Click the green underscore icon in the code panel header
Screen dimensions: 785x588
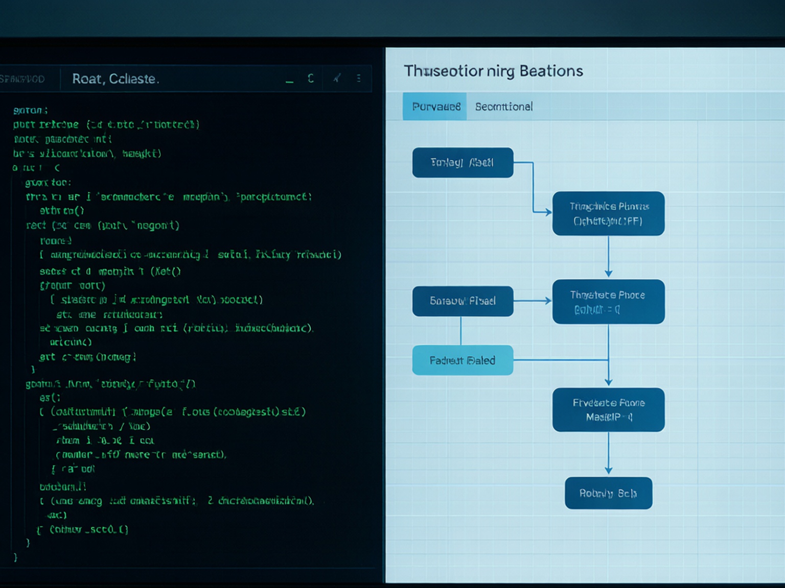coord(290,82)
